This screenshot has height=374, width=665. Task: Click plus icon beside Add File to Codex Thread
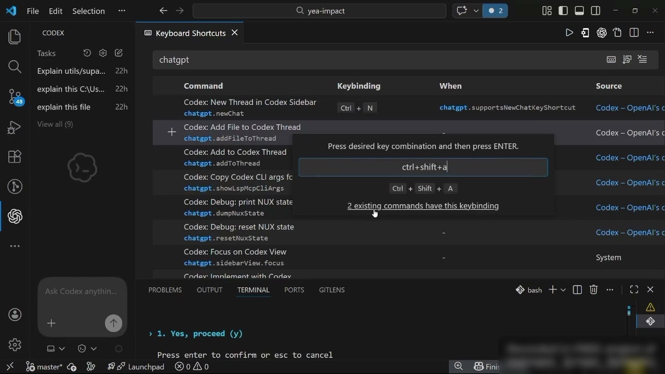[171, 132]
